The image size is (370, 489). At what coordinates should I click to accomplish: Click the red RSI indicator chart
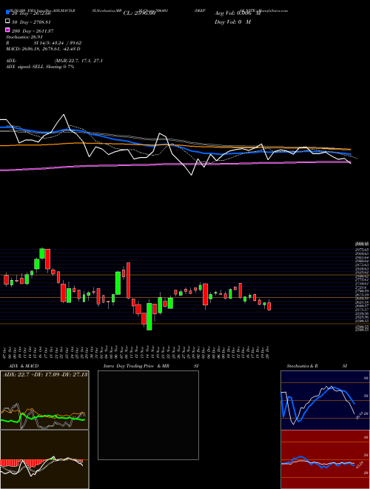click(x=325, y=459)
